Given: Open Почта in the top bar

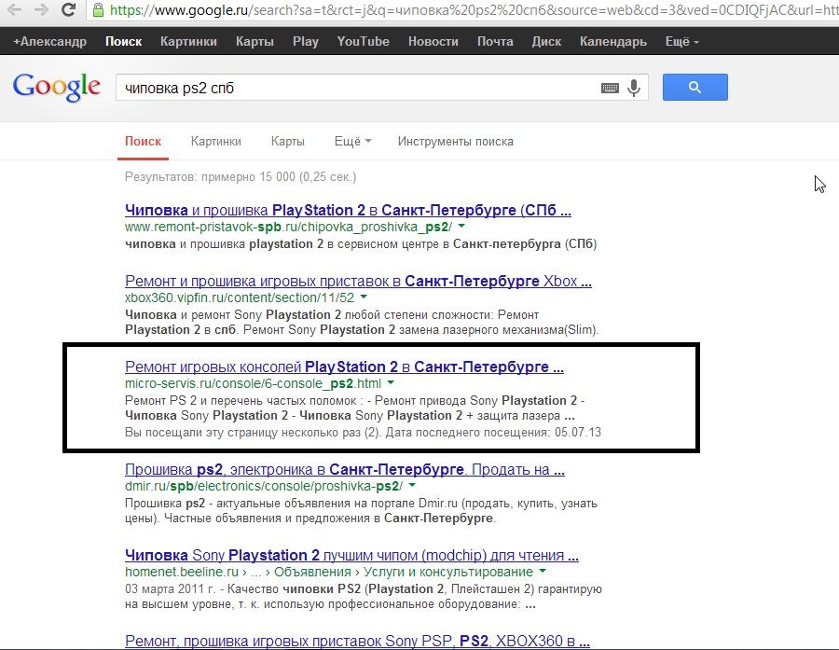Looking at the screenshot, I should [x=495, y=42].
